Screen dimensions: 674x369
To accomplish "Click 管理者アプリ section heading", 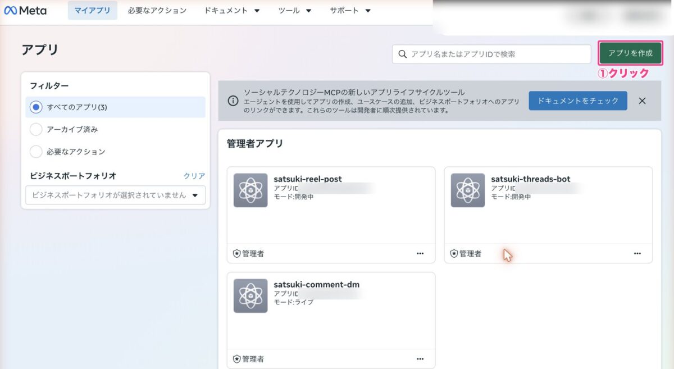I will 255,144.
